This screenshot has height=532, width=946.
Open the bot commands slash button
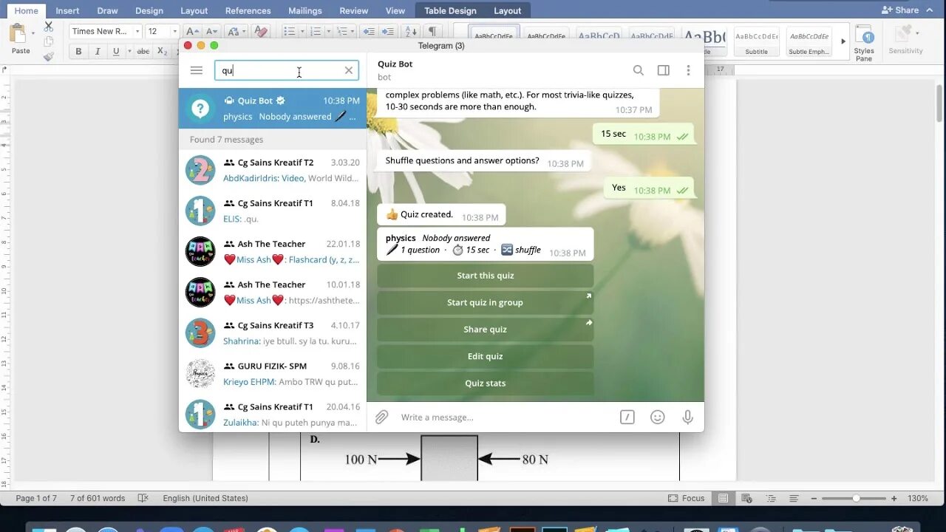[627, 417]
